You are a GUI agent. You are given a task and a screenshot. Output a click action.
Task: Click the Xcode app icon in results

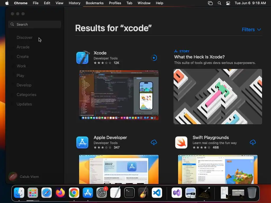click(83, 58)
